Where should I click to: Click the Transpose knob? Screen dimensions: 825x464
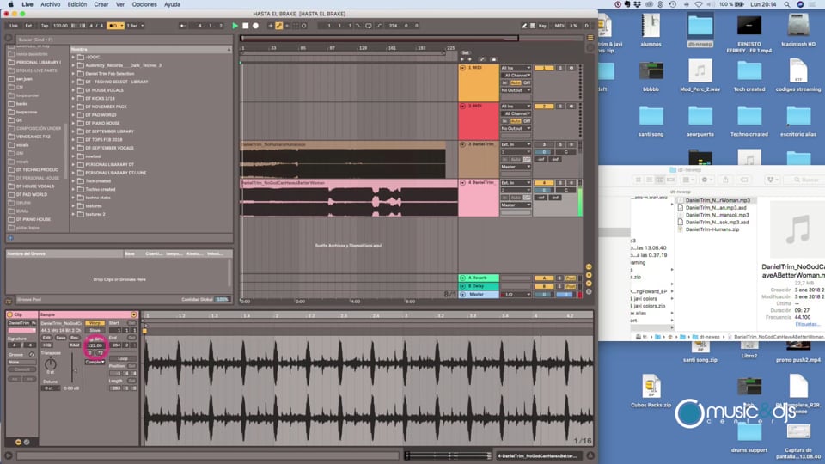click(x=51, y=363)
